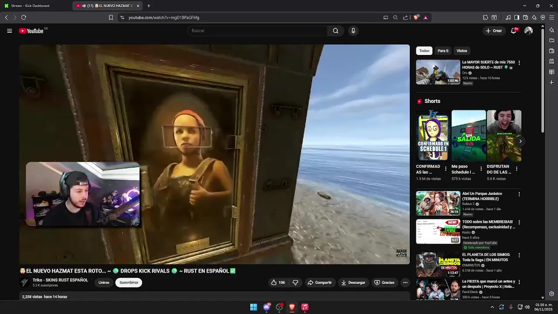Open YouTube notifications bell
This screenshot has width=558, height=314.
tap(514, 31)
